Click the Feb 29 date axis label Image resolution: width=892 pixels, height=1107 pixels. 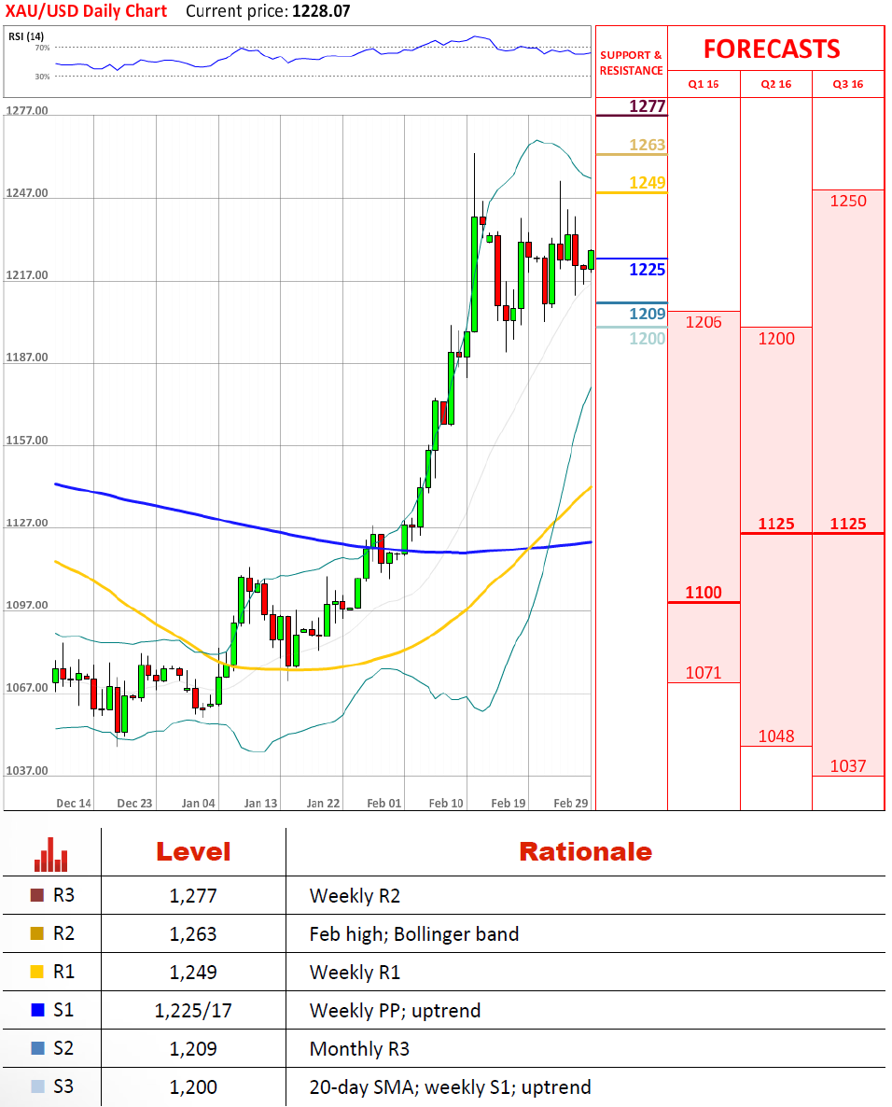coord(571,804)
